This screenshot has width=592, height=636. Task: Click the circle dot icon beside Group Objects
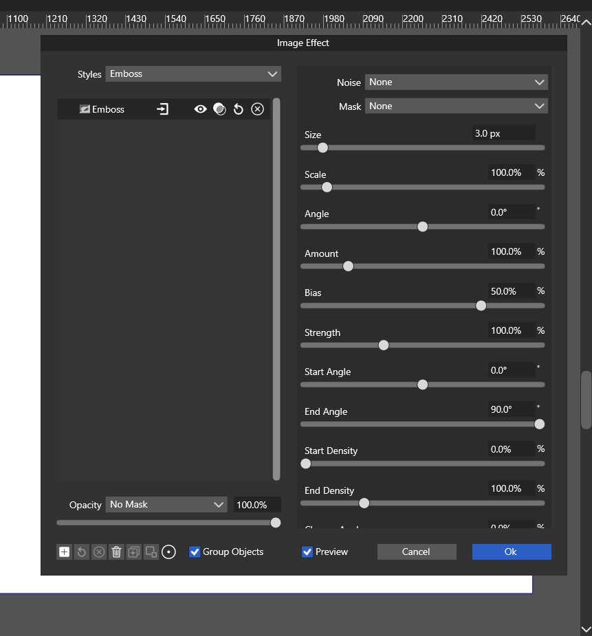[169, 552]
